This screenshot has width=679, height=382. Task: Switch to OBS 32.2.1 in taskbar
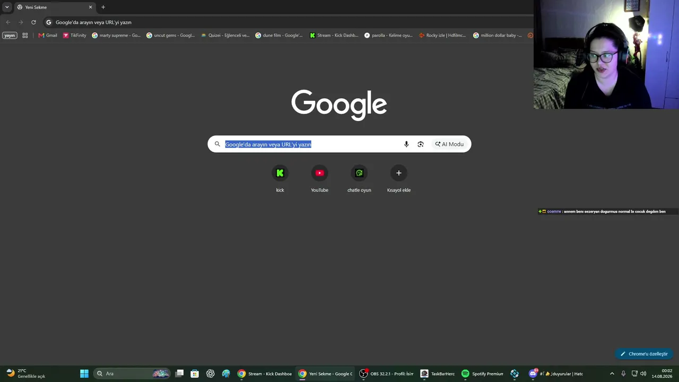386,374
